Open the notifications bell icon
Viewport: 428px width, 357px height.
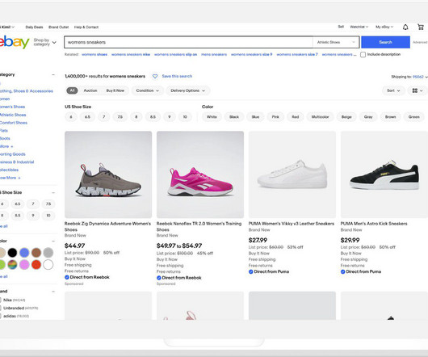[405, 27]
